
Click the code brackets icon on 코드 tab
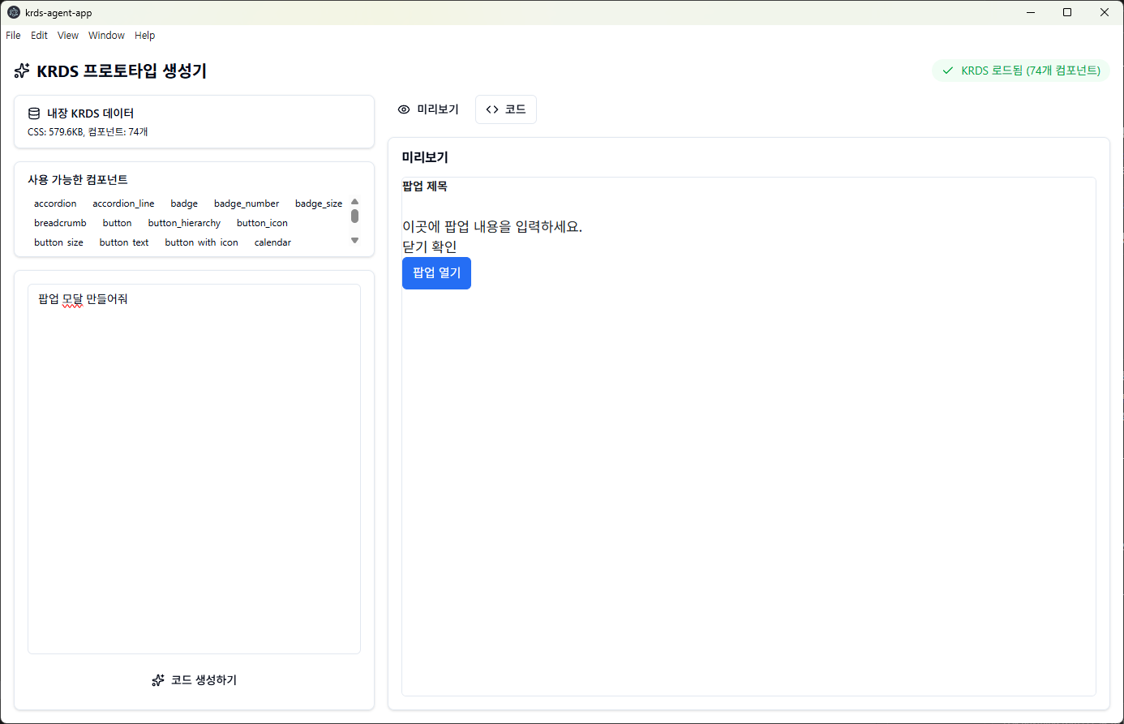coord(492,109)
